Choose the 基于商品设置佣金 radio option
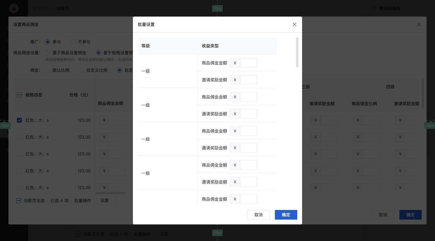The height and width of the screenshot is (241, 435). (48, 53)
